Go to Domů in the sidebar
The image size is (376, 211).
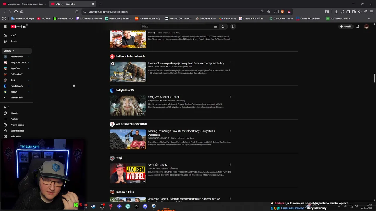point(16,35)
